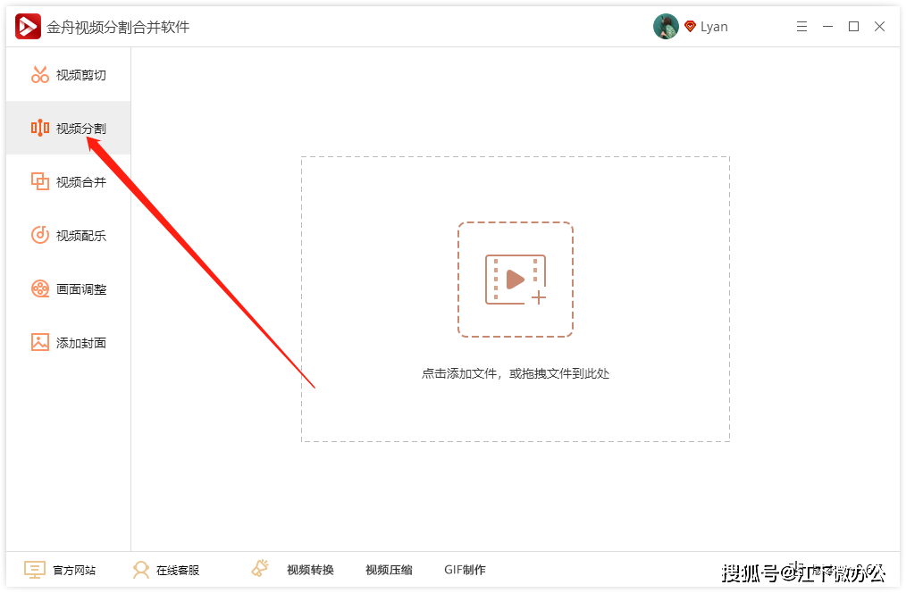906x593 pixels.
Task: Click the 视频转换 magic wand icon
Action: tap(259, 568)
